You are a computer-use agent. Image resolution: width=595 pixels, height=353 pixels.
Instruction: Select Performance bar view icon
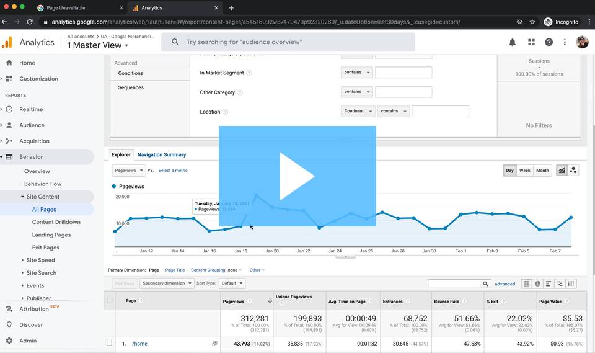point(549,284)
